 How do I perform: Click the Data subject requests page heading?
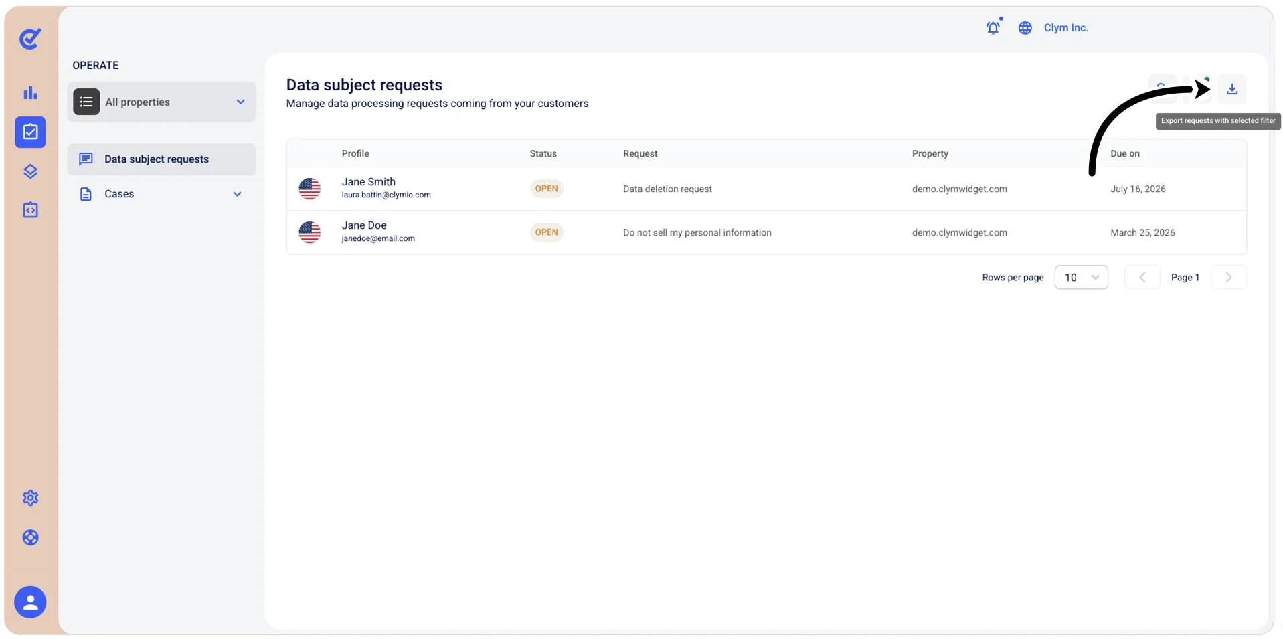point(364,85)
